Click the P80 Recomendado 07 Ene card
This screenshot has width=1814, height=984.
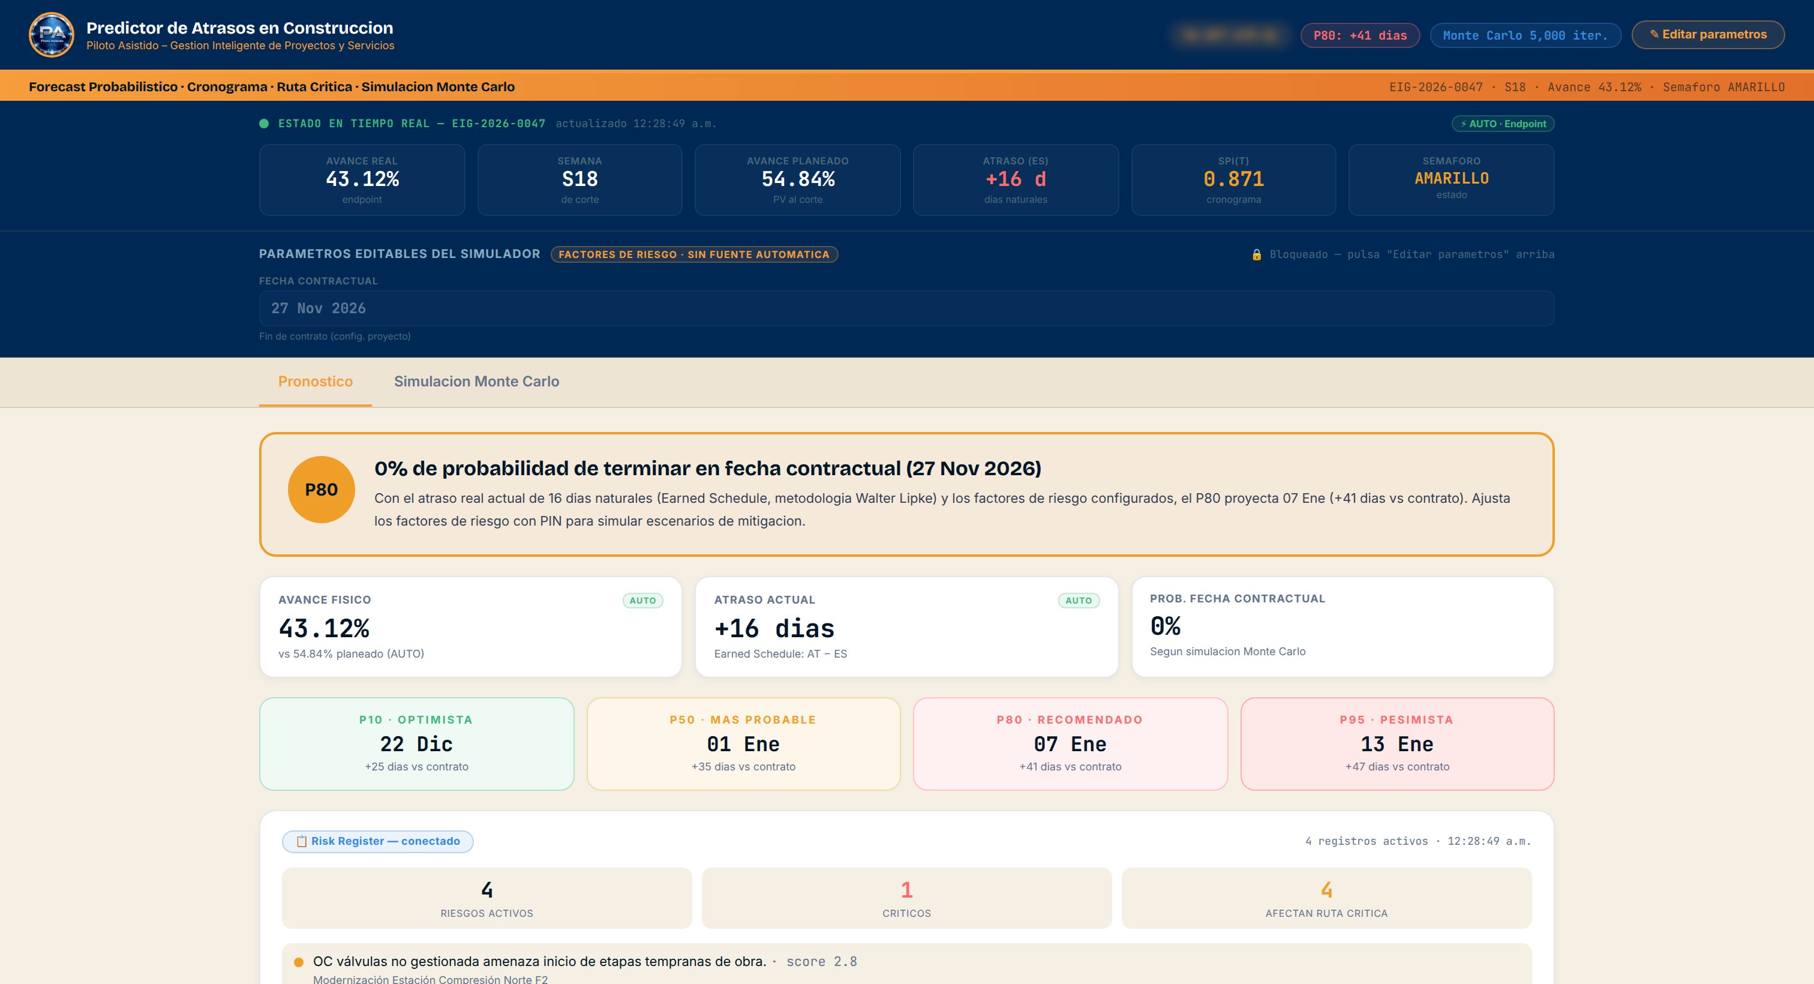[x=1070, y=744]
